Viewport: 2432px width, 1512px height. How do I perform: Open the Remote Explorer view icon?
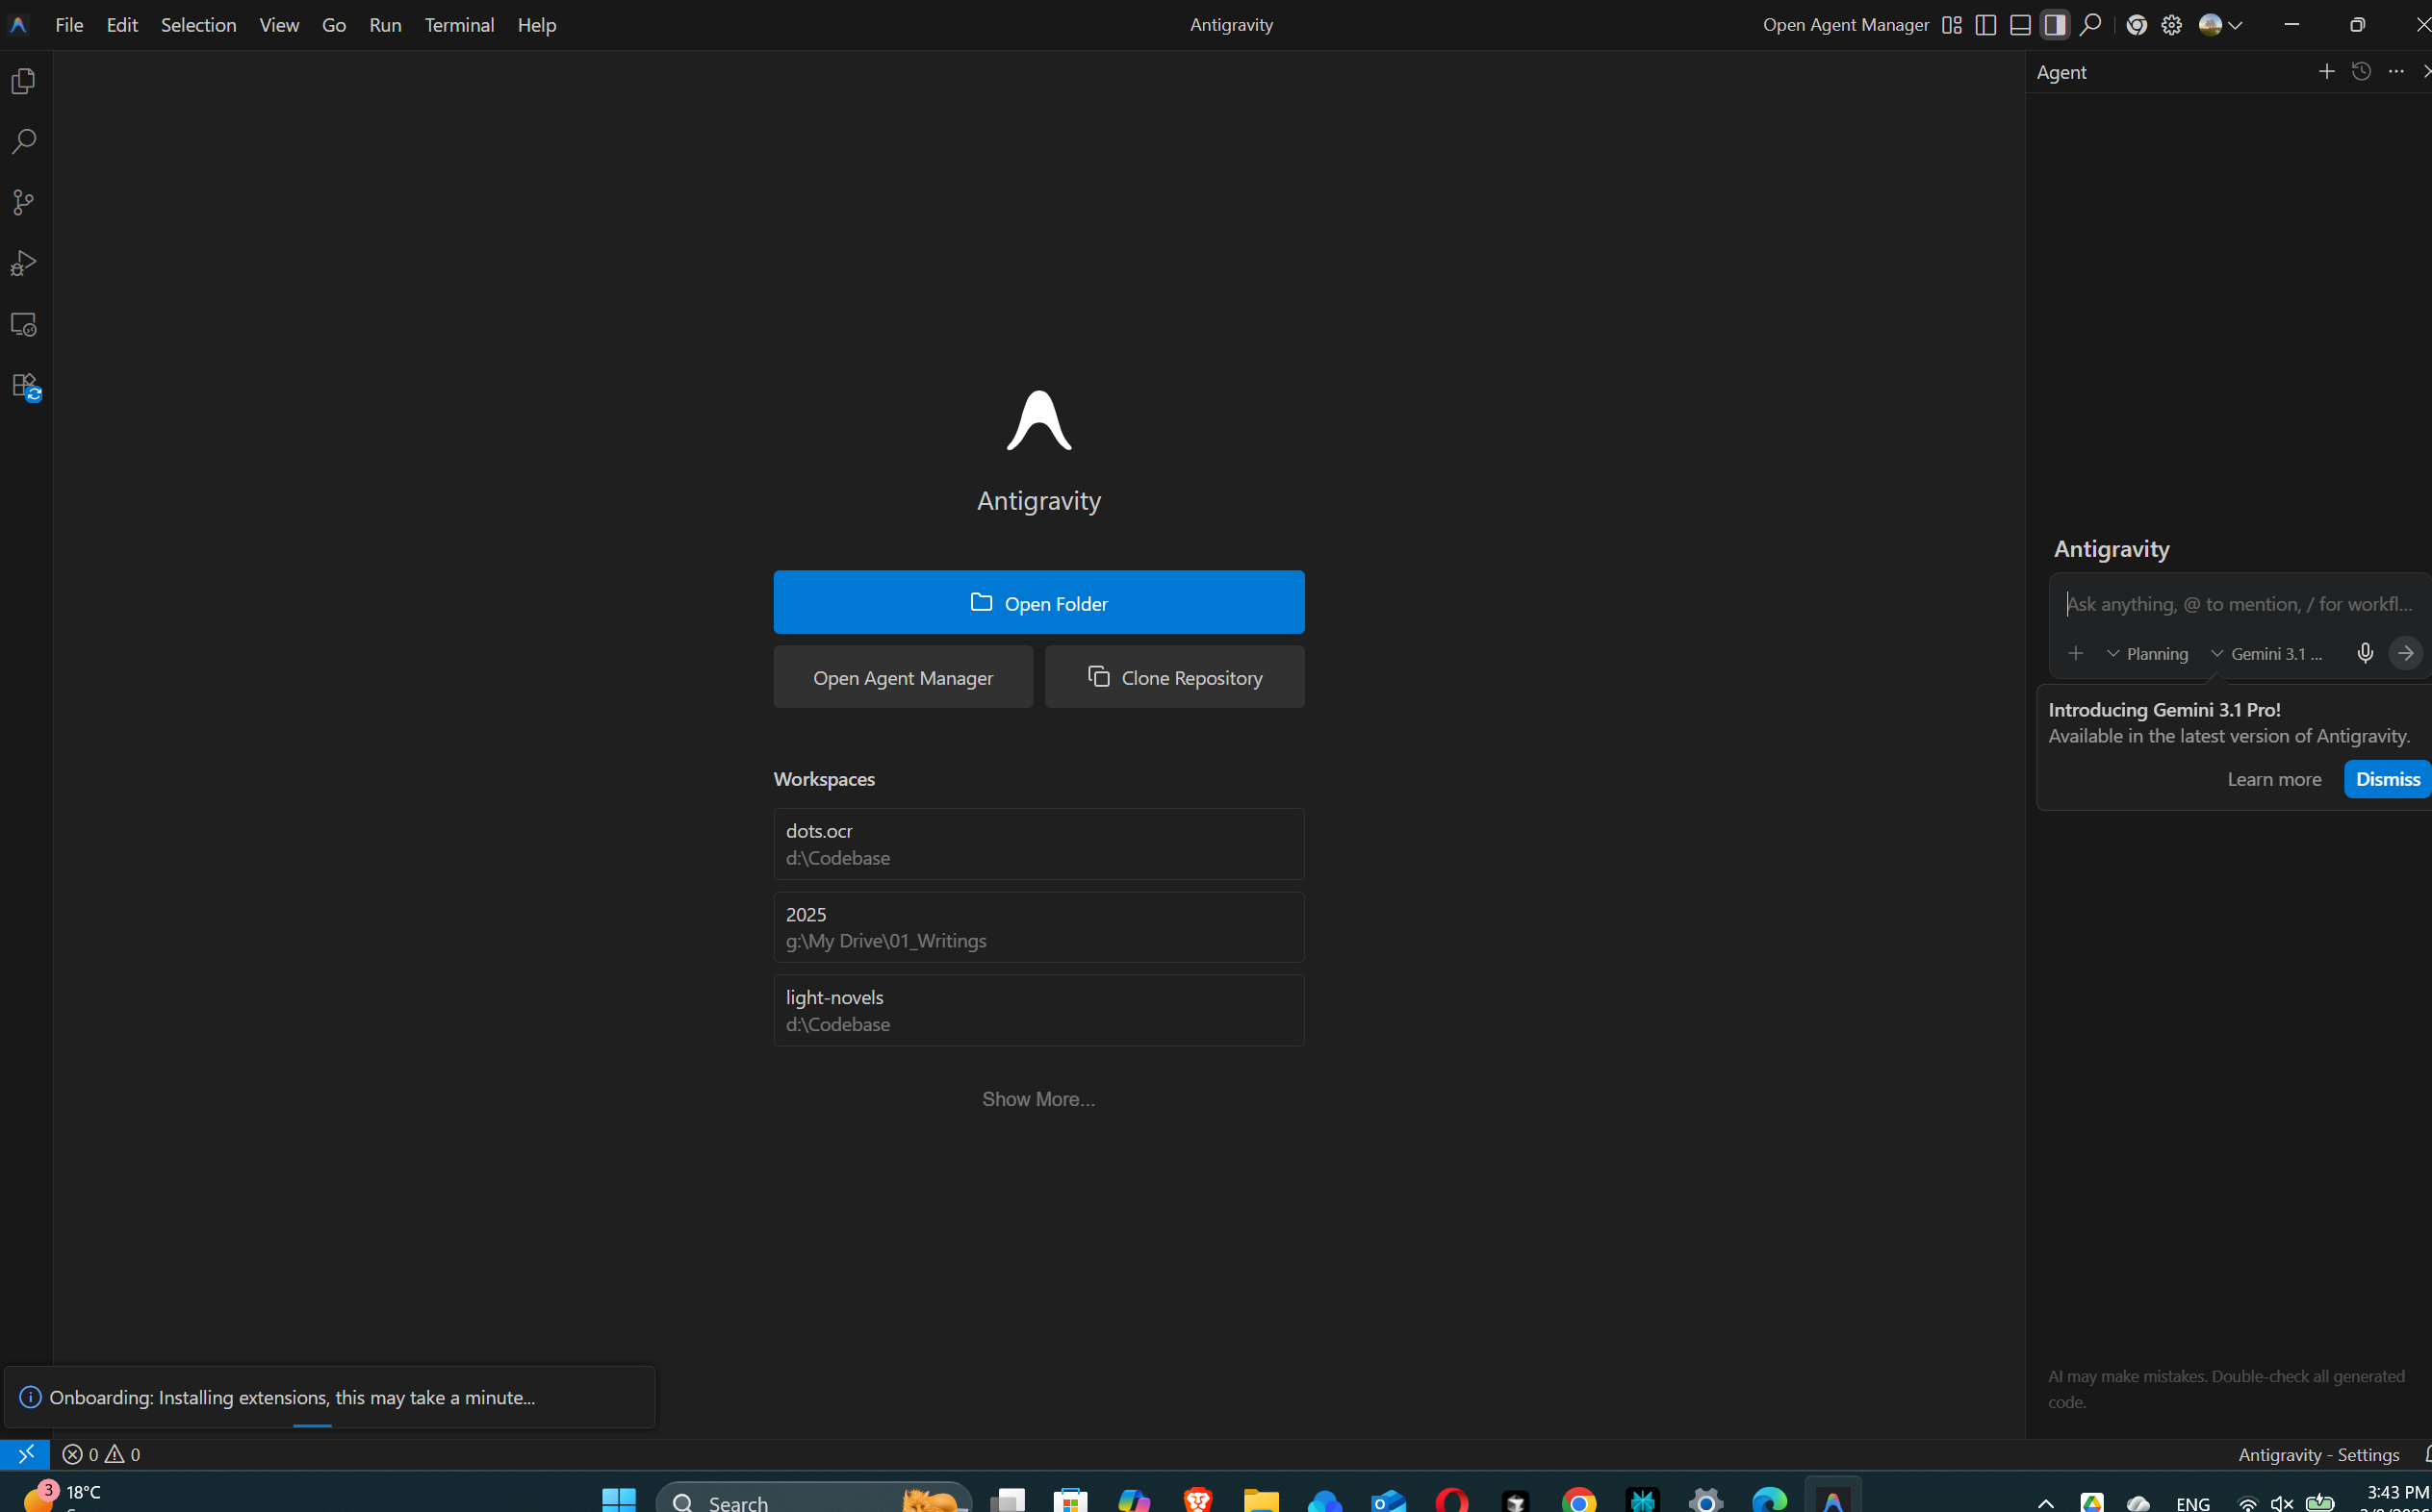click(x=24, y=325)
